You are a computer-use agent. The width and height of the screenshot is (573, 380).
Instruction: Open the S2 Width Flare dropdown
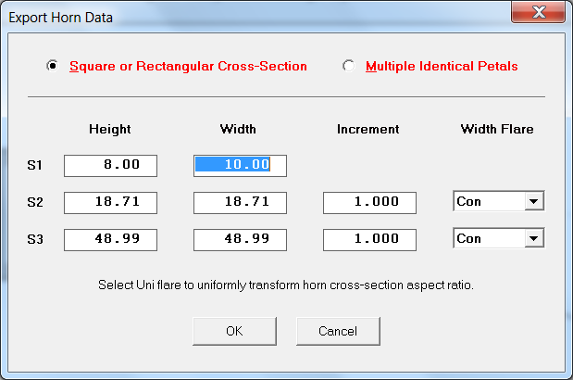[x=534, y=201]
